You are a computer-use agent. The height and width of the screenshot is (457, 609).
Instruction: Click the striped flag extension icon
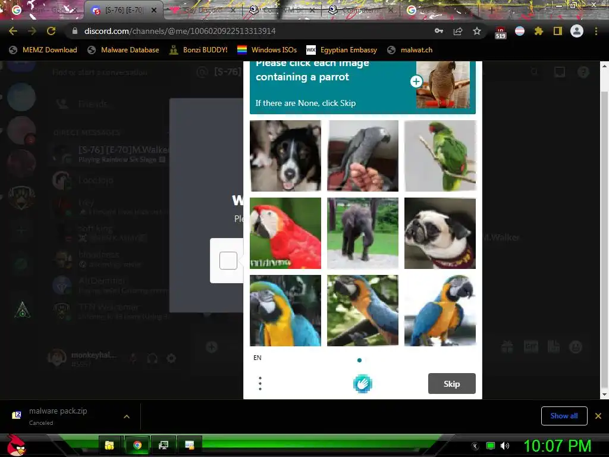(x=520, y=31)
